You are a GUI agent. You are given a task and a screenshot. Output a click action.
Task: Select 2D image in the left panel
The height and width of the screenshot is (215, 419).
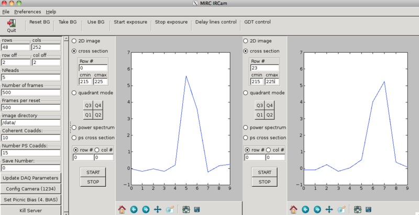coord(74,41)
